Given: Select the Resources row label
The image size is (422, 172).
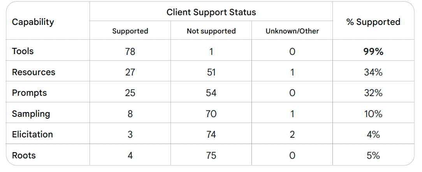Looking at the screenshot, I should [x=33, y=72].
